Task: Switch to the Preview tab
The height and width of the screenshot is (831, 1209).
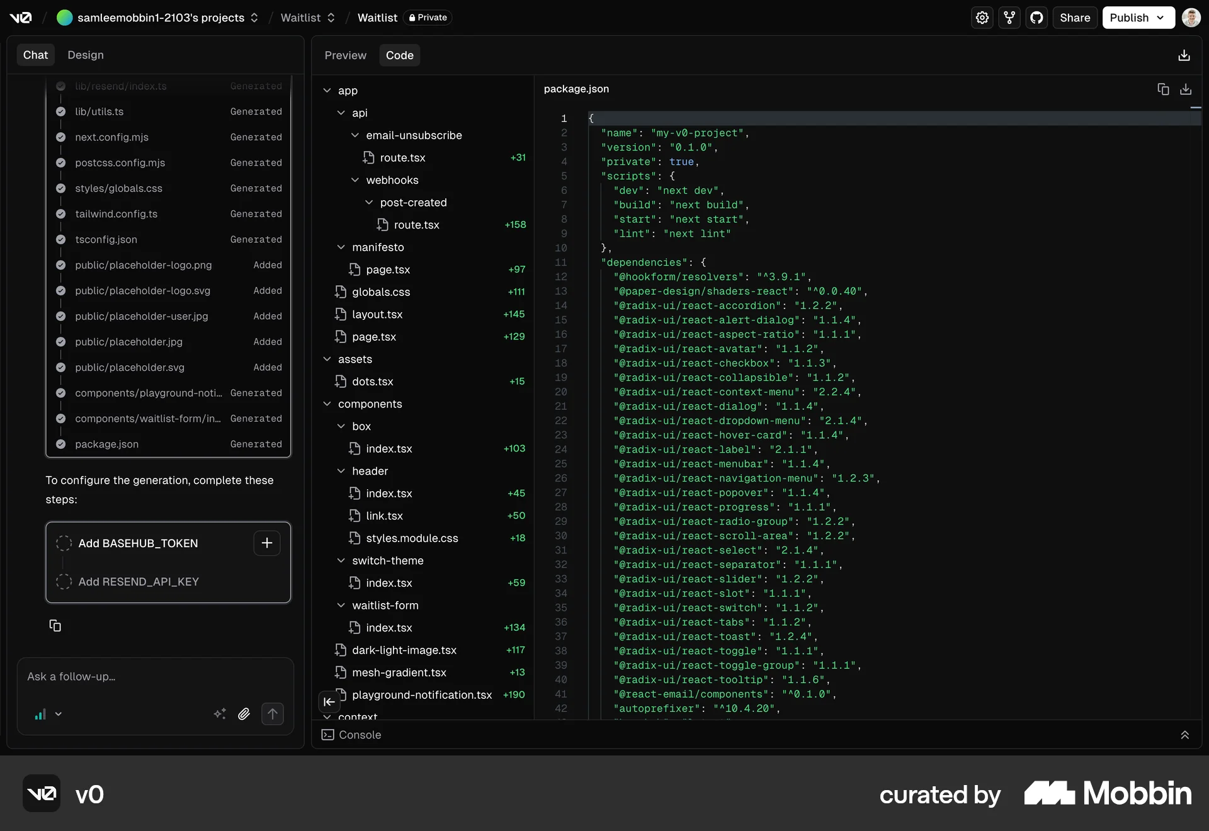Action: click(x=345, y=55)
